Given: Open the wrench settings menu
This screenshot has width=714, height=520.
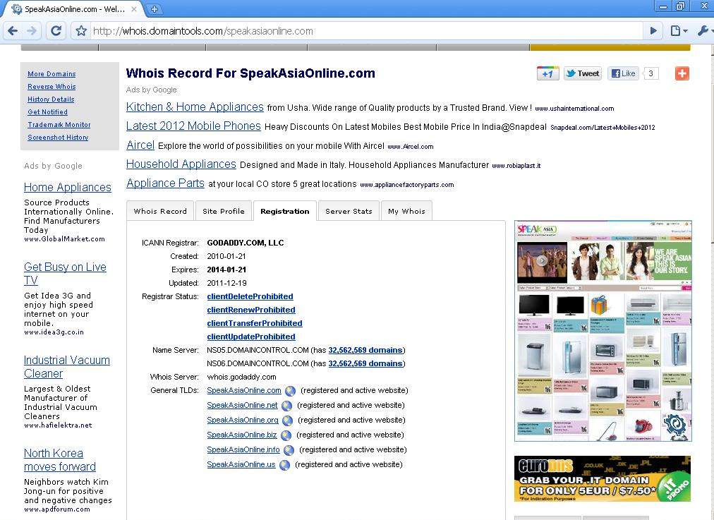Looking at the screenshot, I should coord(703,31).
